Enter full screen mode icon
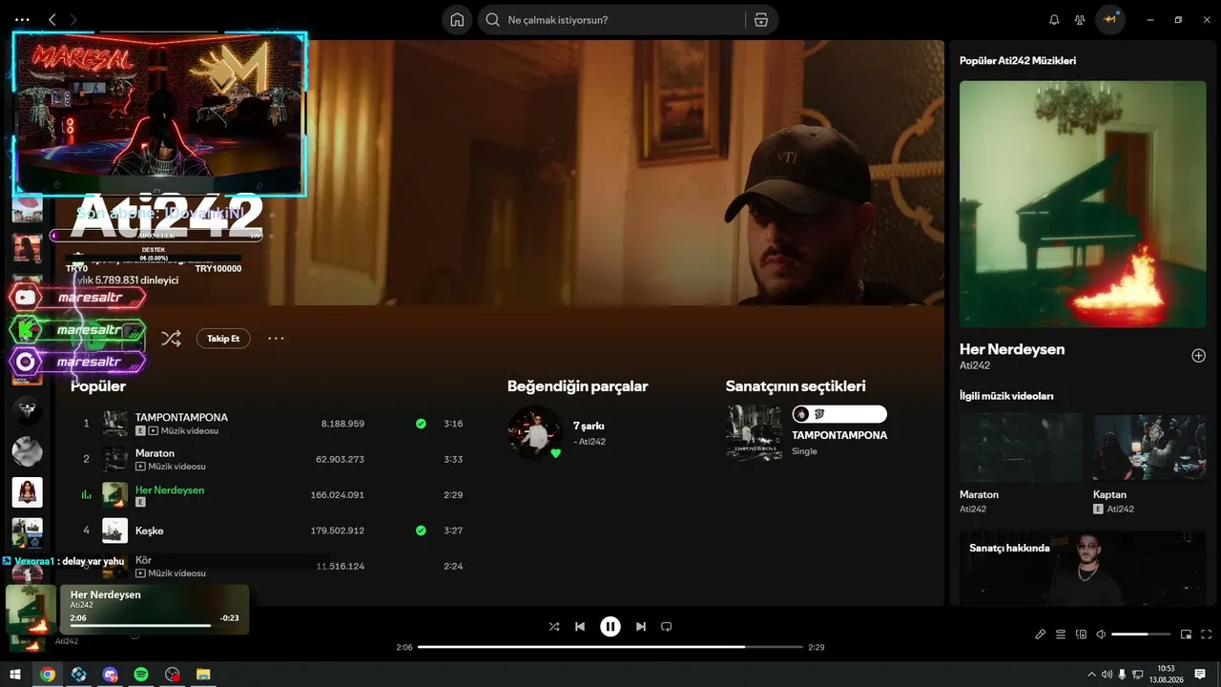 1207,635
